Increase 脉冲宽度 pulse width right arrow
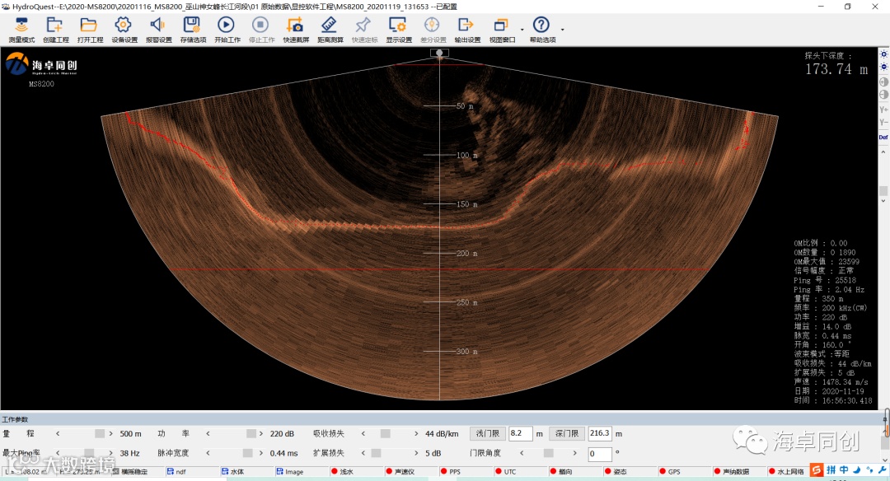The width and height of the screenshot is (890, 481). 261,453
